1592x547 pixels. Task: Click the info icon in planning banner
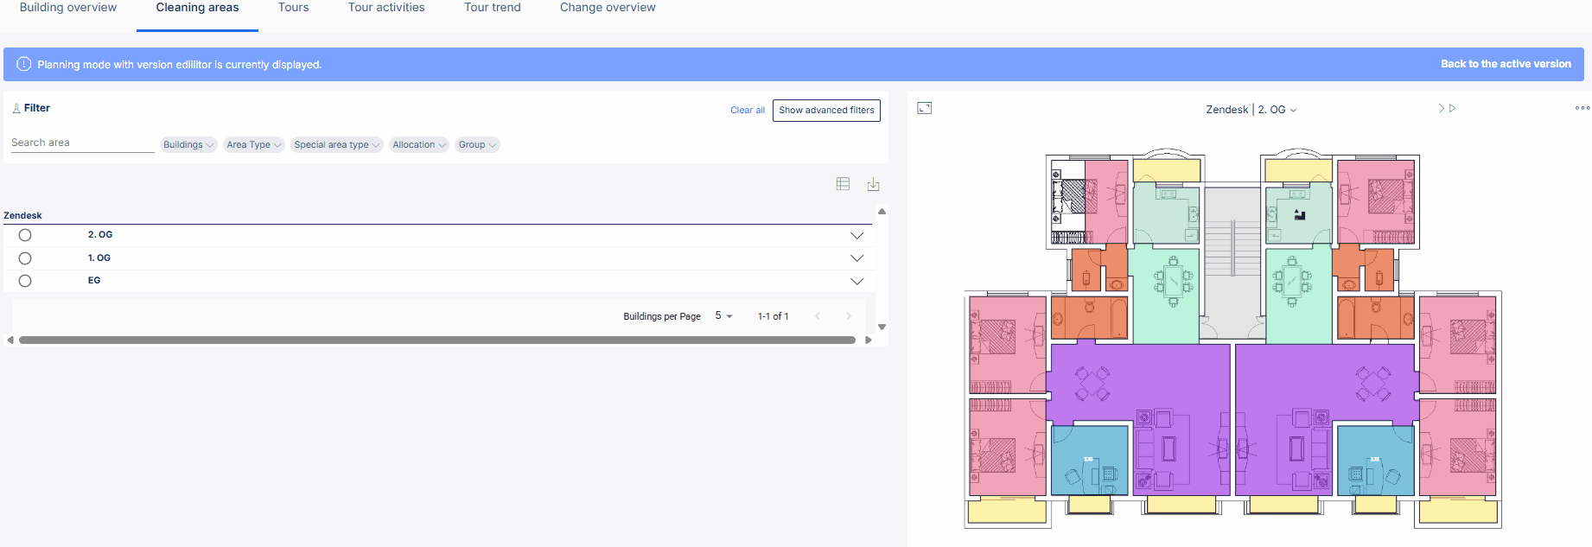pyautogui.click(x=24, y=64)
